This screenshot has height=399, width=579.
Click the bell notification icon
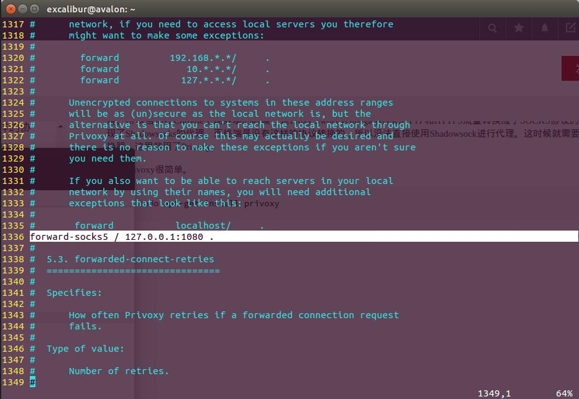coord(545,28)
